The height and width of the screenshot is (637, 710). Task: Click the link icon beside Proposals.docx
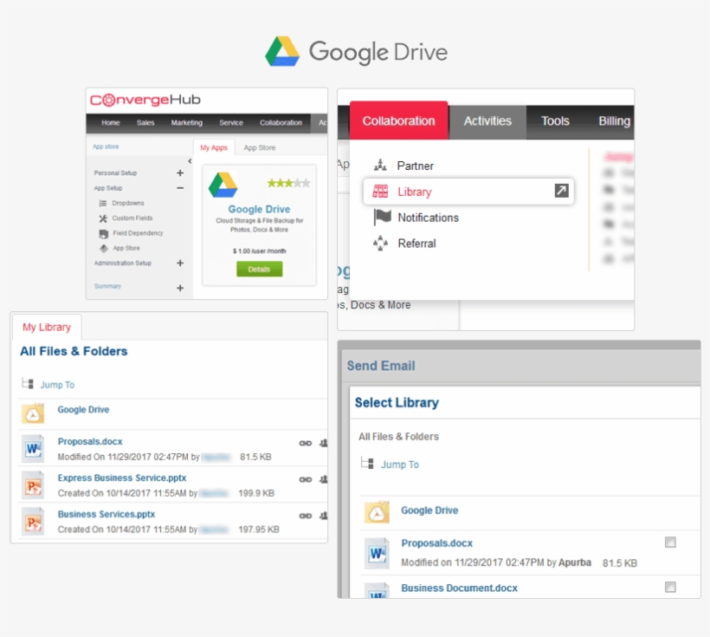point(305,442)
